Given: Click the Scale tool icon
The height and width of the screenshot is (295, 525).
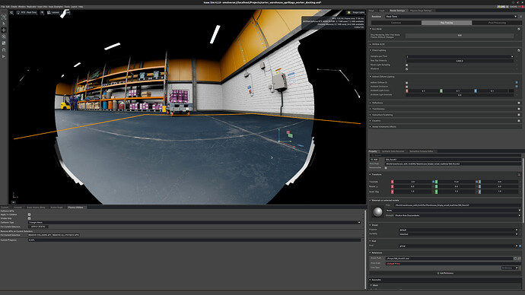Looking at the screenshot, I should point(4,43).
